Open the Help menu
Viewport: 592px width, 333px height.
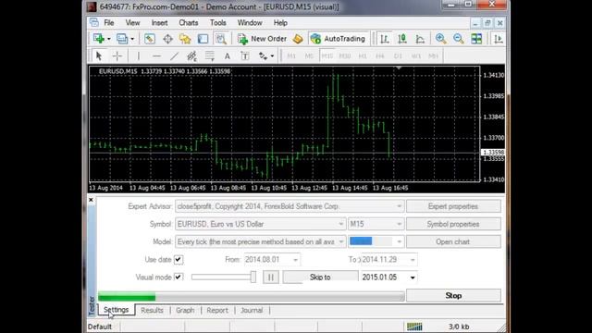(280, 22)
